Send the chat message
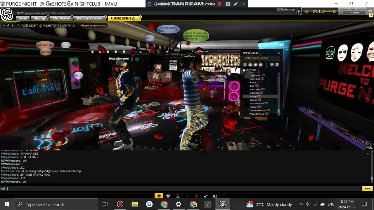Screen dimensions: 374x210 (368, 188)
